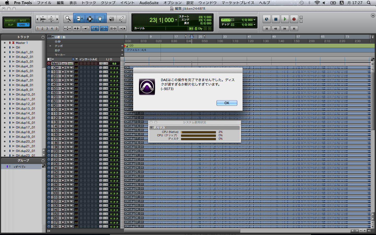
Task: Open the Edit menu (編集)
Action: pos(60,3)
